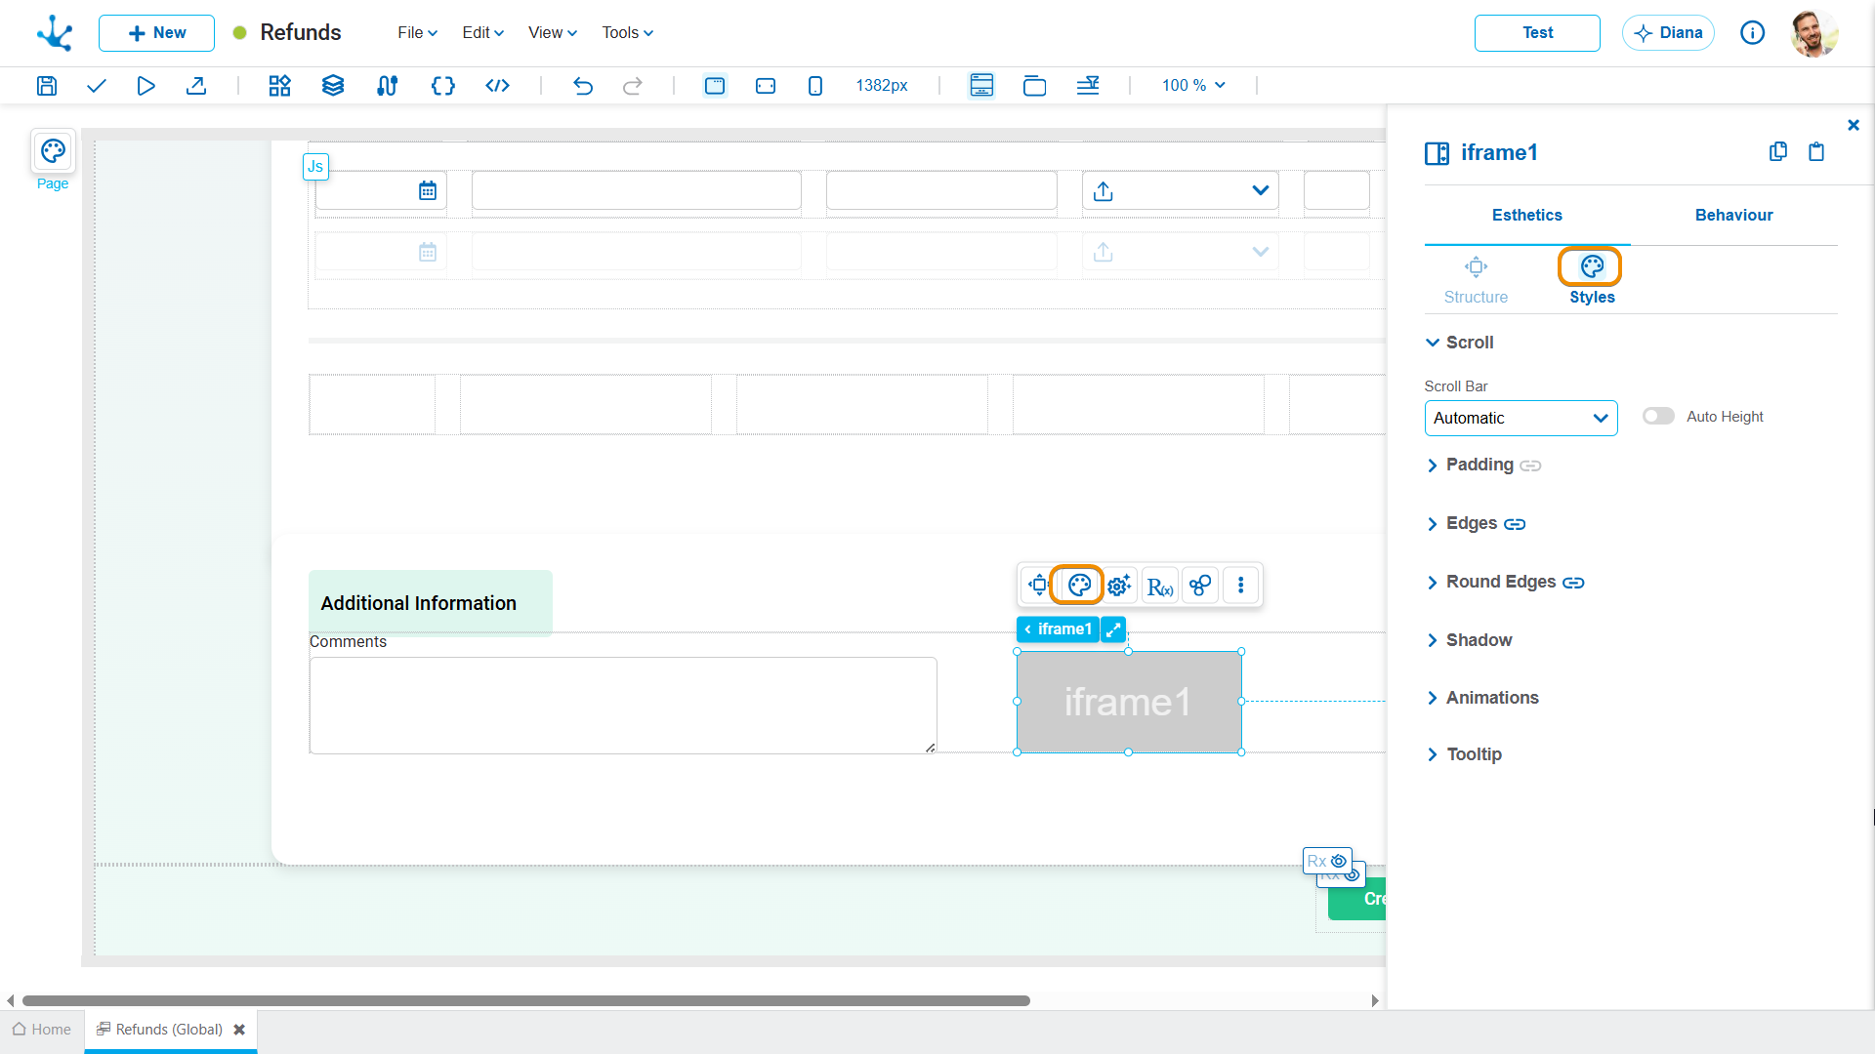Open the Tools menu

pyautogui.click(x=627, y=33)
